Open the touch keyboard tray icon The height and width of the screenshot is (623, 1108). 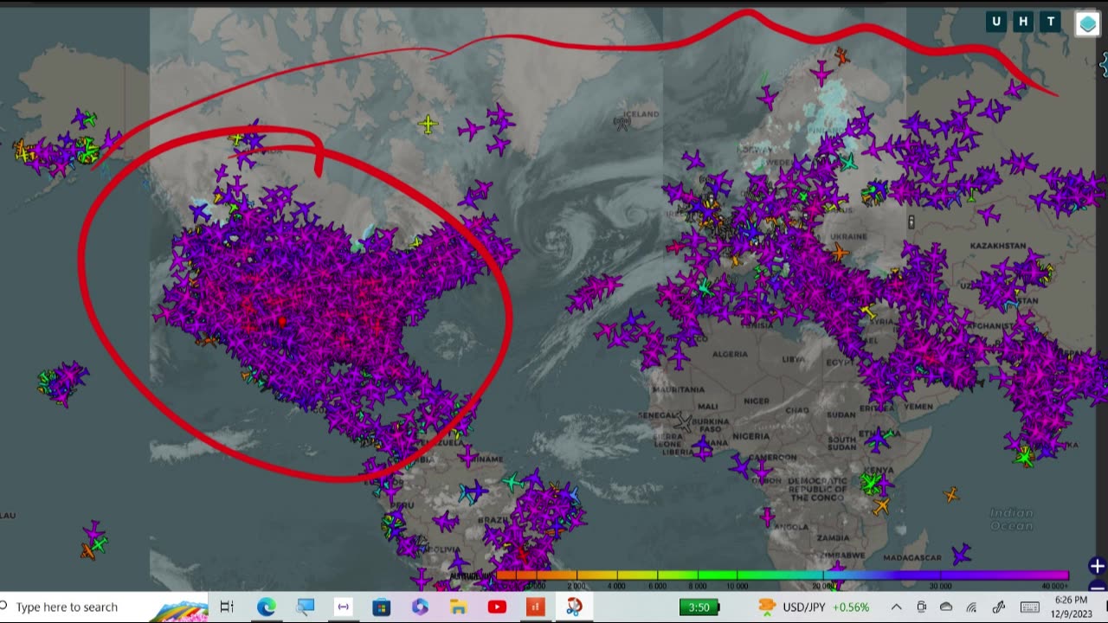tap(1030, 607)
